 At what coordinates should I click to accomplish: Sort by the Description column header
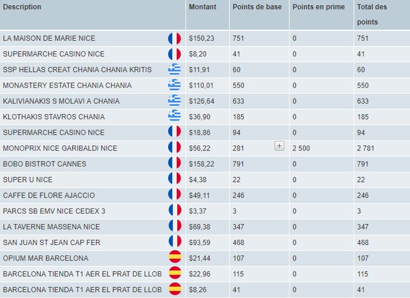pyautogui.click(x=22, y=7)
